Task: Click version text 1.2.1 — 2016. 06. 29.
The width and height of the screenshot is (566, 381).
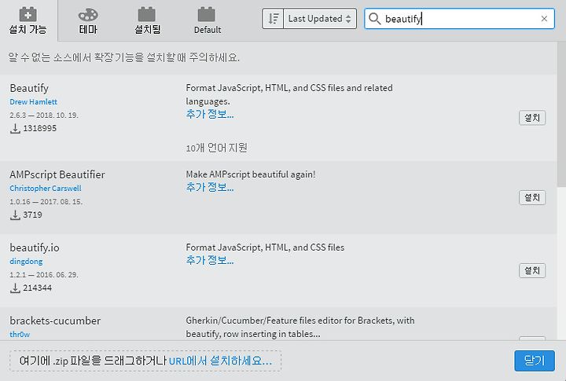Action: point(44,275)
